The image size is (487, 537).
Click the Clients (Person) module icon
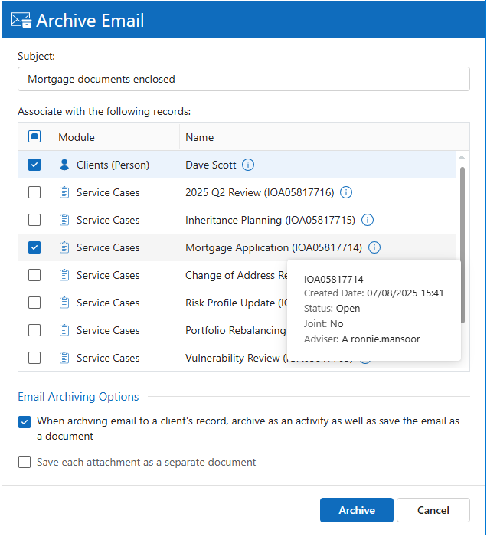click(64, 165)
